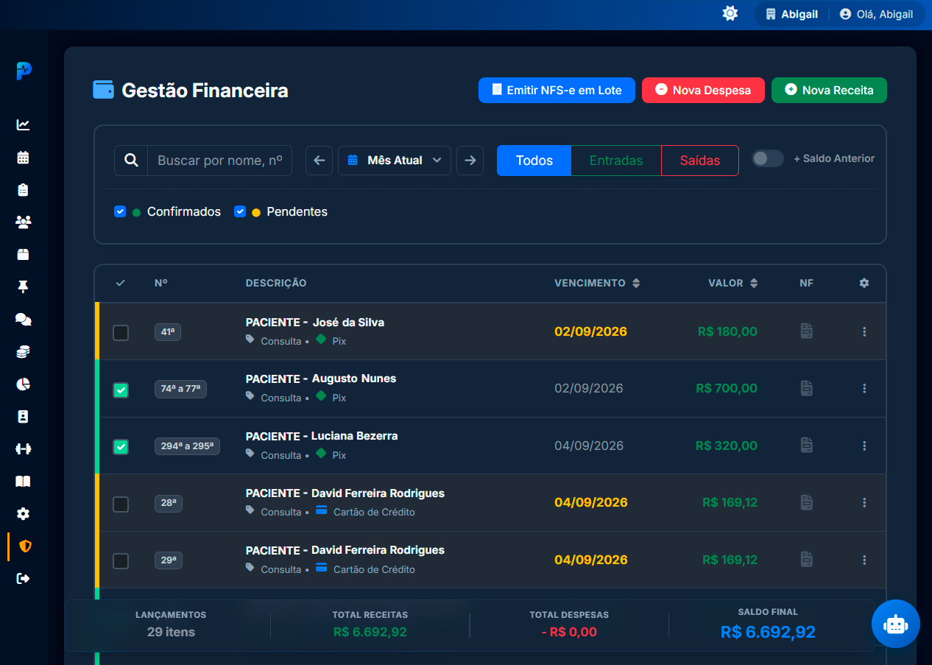Screen dimensions: 932x665
Task: Open the Mês Atual period dropdown
Action: click(x=395, y=160)
